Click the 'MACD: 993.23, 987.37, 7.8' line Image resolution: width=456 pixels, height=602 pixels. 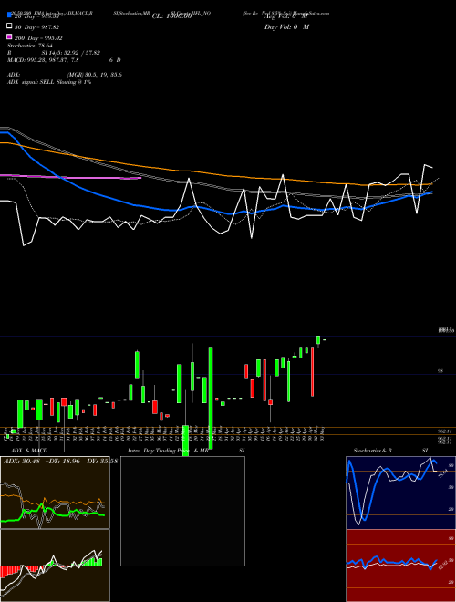click(x=43, y=60)
